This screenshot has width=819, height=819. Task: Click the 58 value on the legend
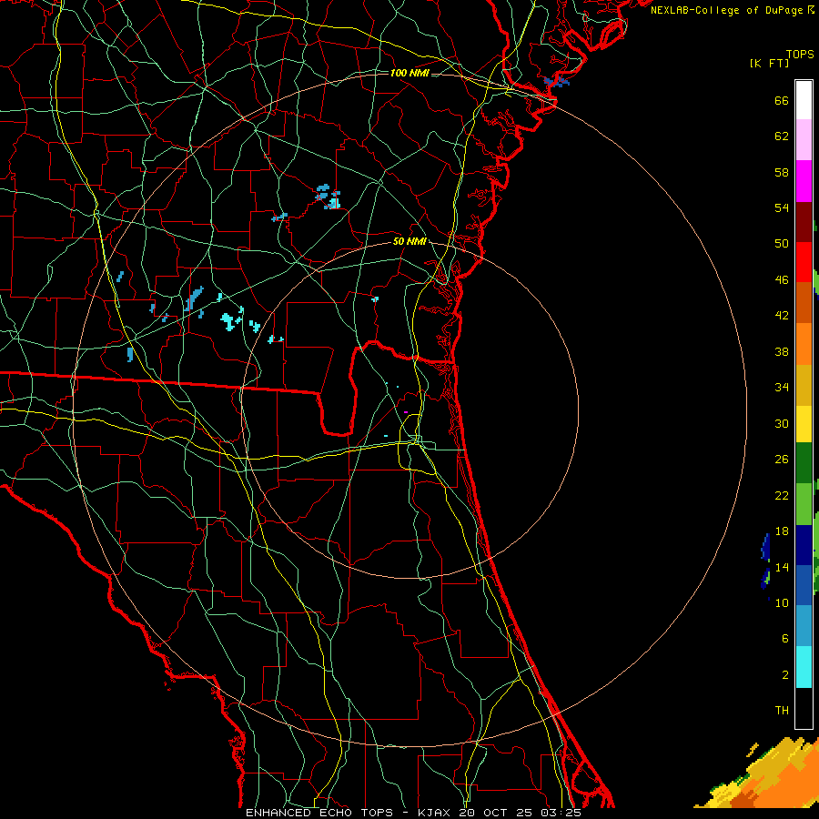(782, 172)
